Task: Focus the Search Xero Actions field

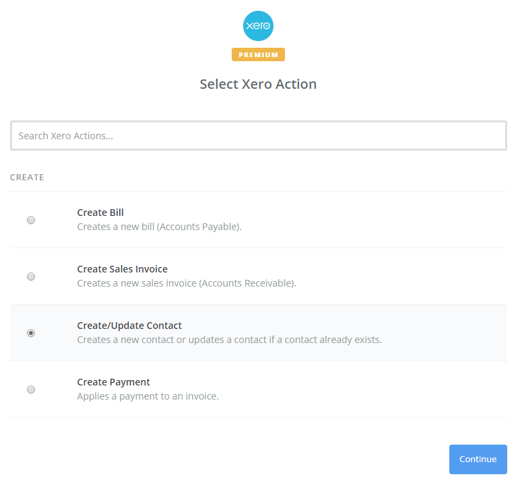Action: tap(259, 136)
